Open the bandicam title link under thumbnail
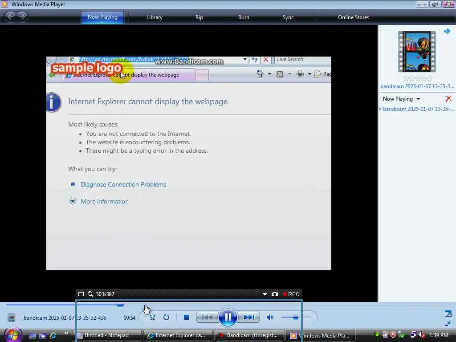Screen dimensions: 456x342 [x=417, y=86]
